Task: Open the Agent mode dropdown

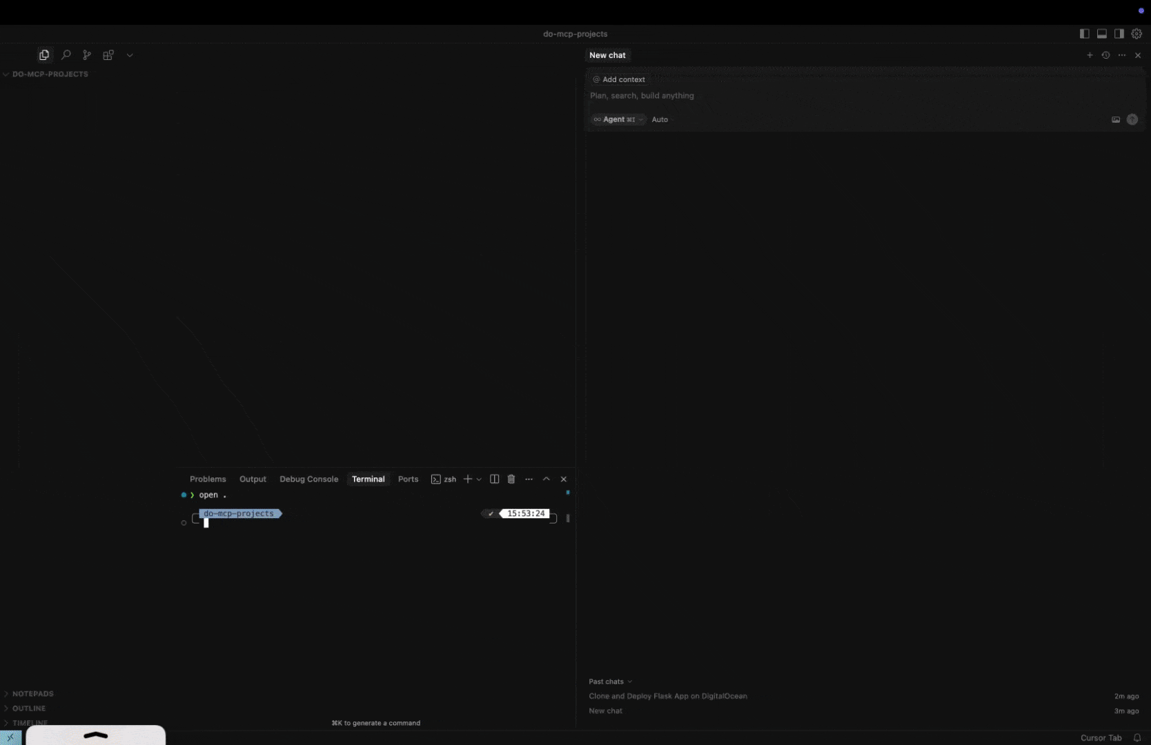Action: click(x=618, y=119)
